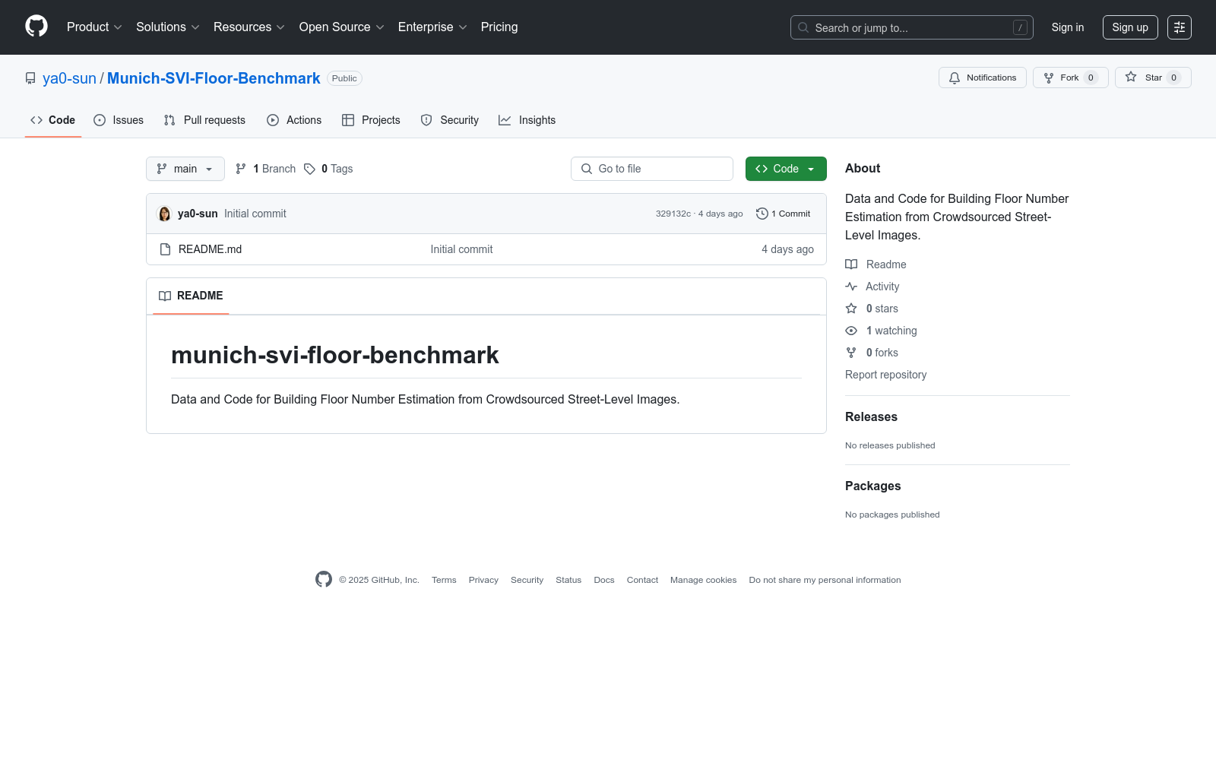Open the Initial commit message in commit header
Viewport: 1216px width, 760px height.
[x=255, y=214]
